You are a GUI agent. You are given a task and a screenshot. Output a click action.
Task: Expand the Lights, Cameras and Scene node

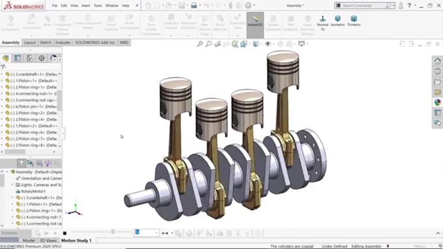coord(12,185)
